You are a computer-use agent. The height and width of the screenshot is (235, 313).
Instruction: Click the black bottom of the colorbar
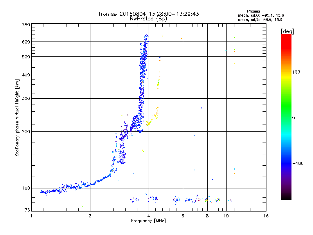click(x=286, y=197)
